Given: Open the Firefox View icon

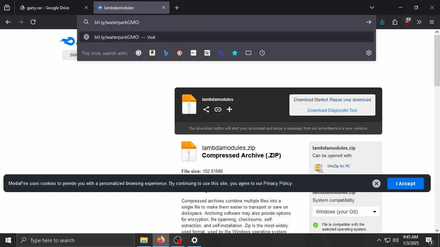Looking at the screenshot, I should tap(7, 8).
